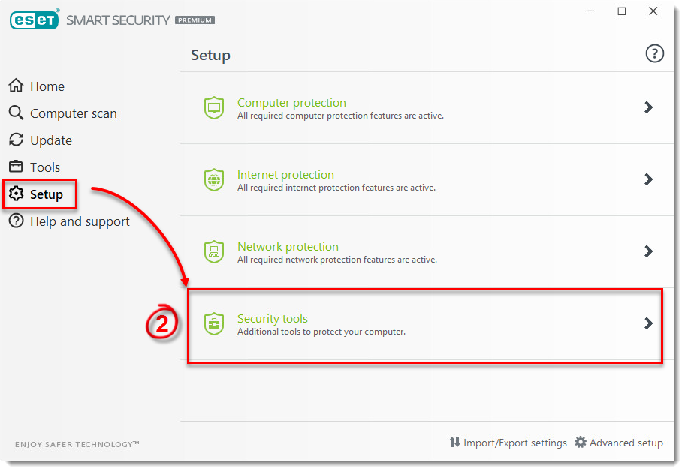The image size is (685, 472).
Task: Open the Computer scan section
Action: pos(73,113)
